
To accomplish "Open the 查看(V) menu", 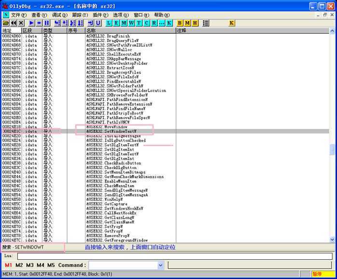I will pyautogui.click(x=39, y=15).
